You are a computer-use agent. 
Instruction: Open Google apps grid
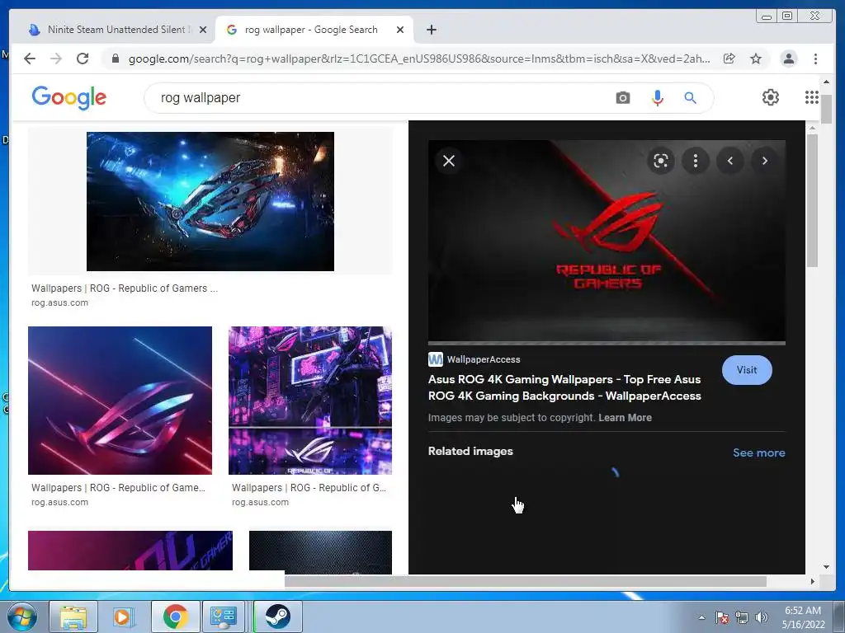pyautogui.click(x=812, y=97)
